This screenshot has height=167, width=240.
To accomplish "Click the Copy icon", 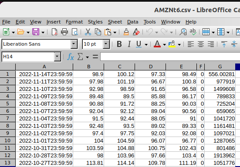I will (x=98, y=32).
